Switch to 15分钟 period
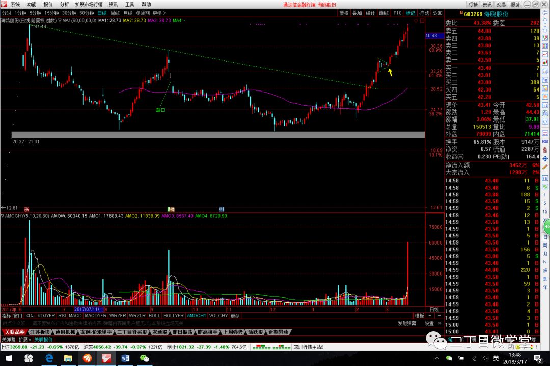This screenshot has width=550, height=366. [51, 13]
